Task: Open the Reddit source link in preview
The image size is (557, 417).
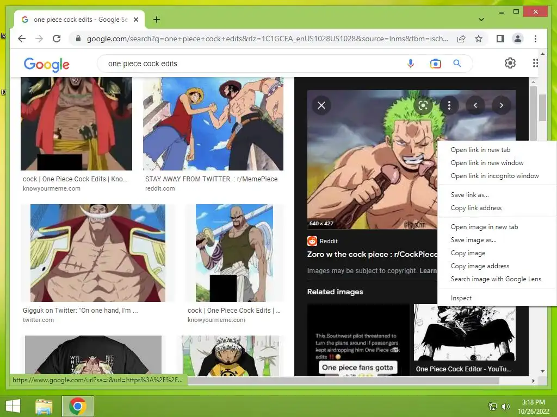Action: 329,241
